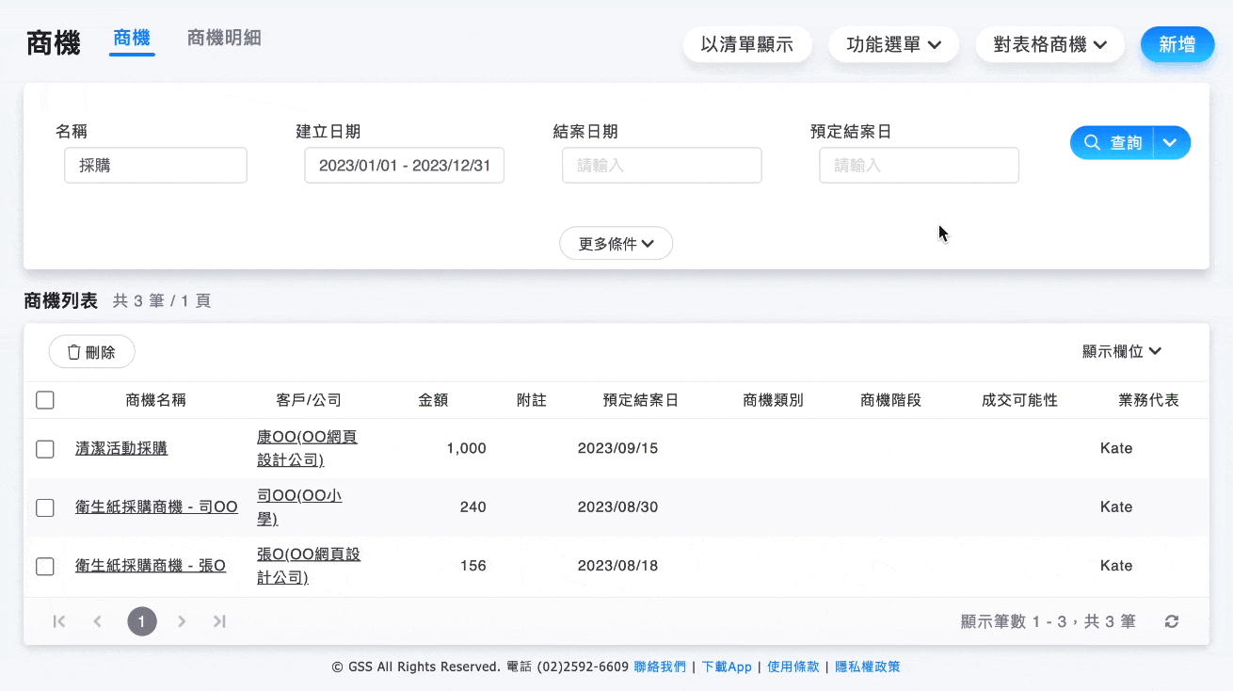Open the 對表格商機 dropdown
1233x691 pixels.
[1049, 44]
